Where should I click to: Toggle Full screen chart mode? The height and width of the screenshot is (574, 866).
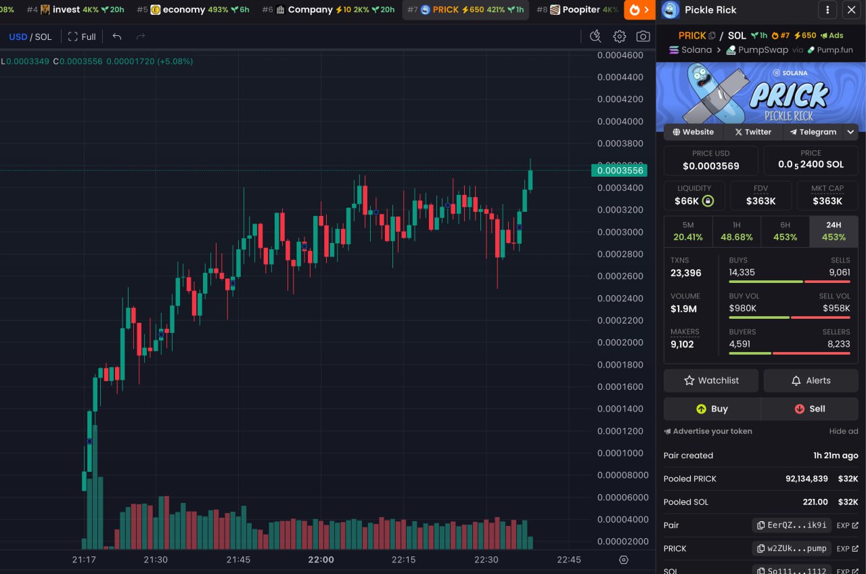click(82, 37)
